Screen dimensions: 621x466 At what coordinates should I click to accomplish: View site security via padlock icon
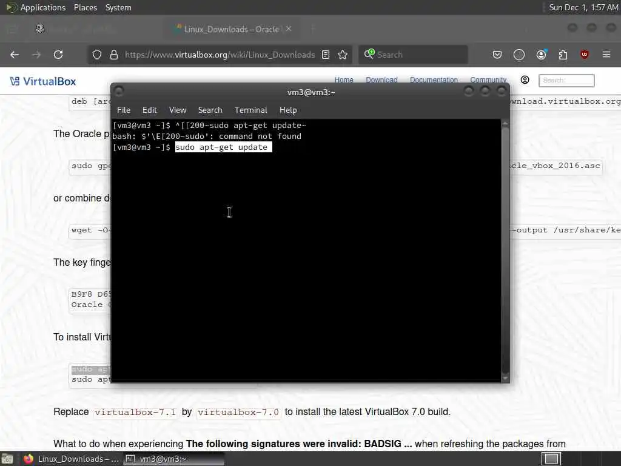(x=114, y=55)
